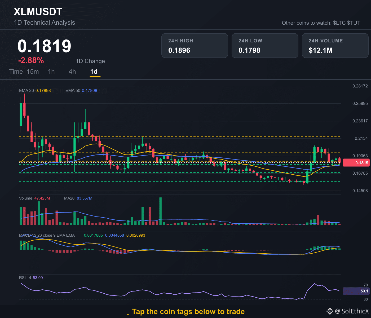Click the MACD signal value 0.0026993
The image size is (371, 318).
tap(136, 235)
